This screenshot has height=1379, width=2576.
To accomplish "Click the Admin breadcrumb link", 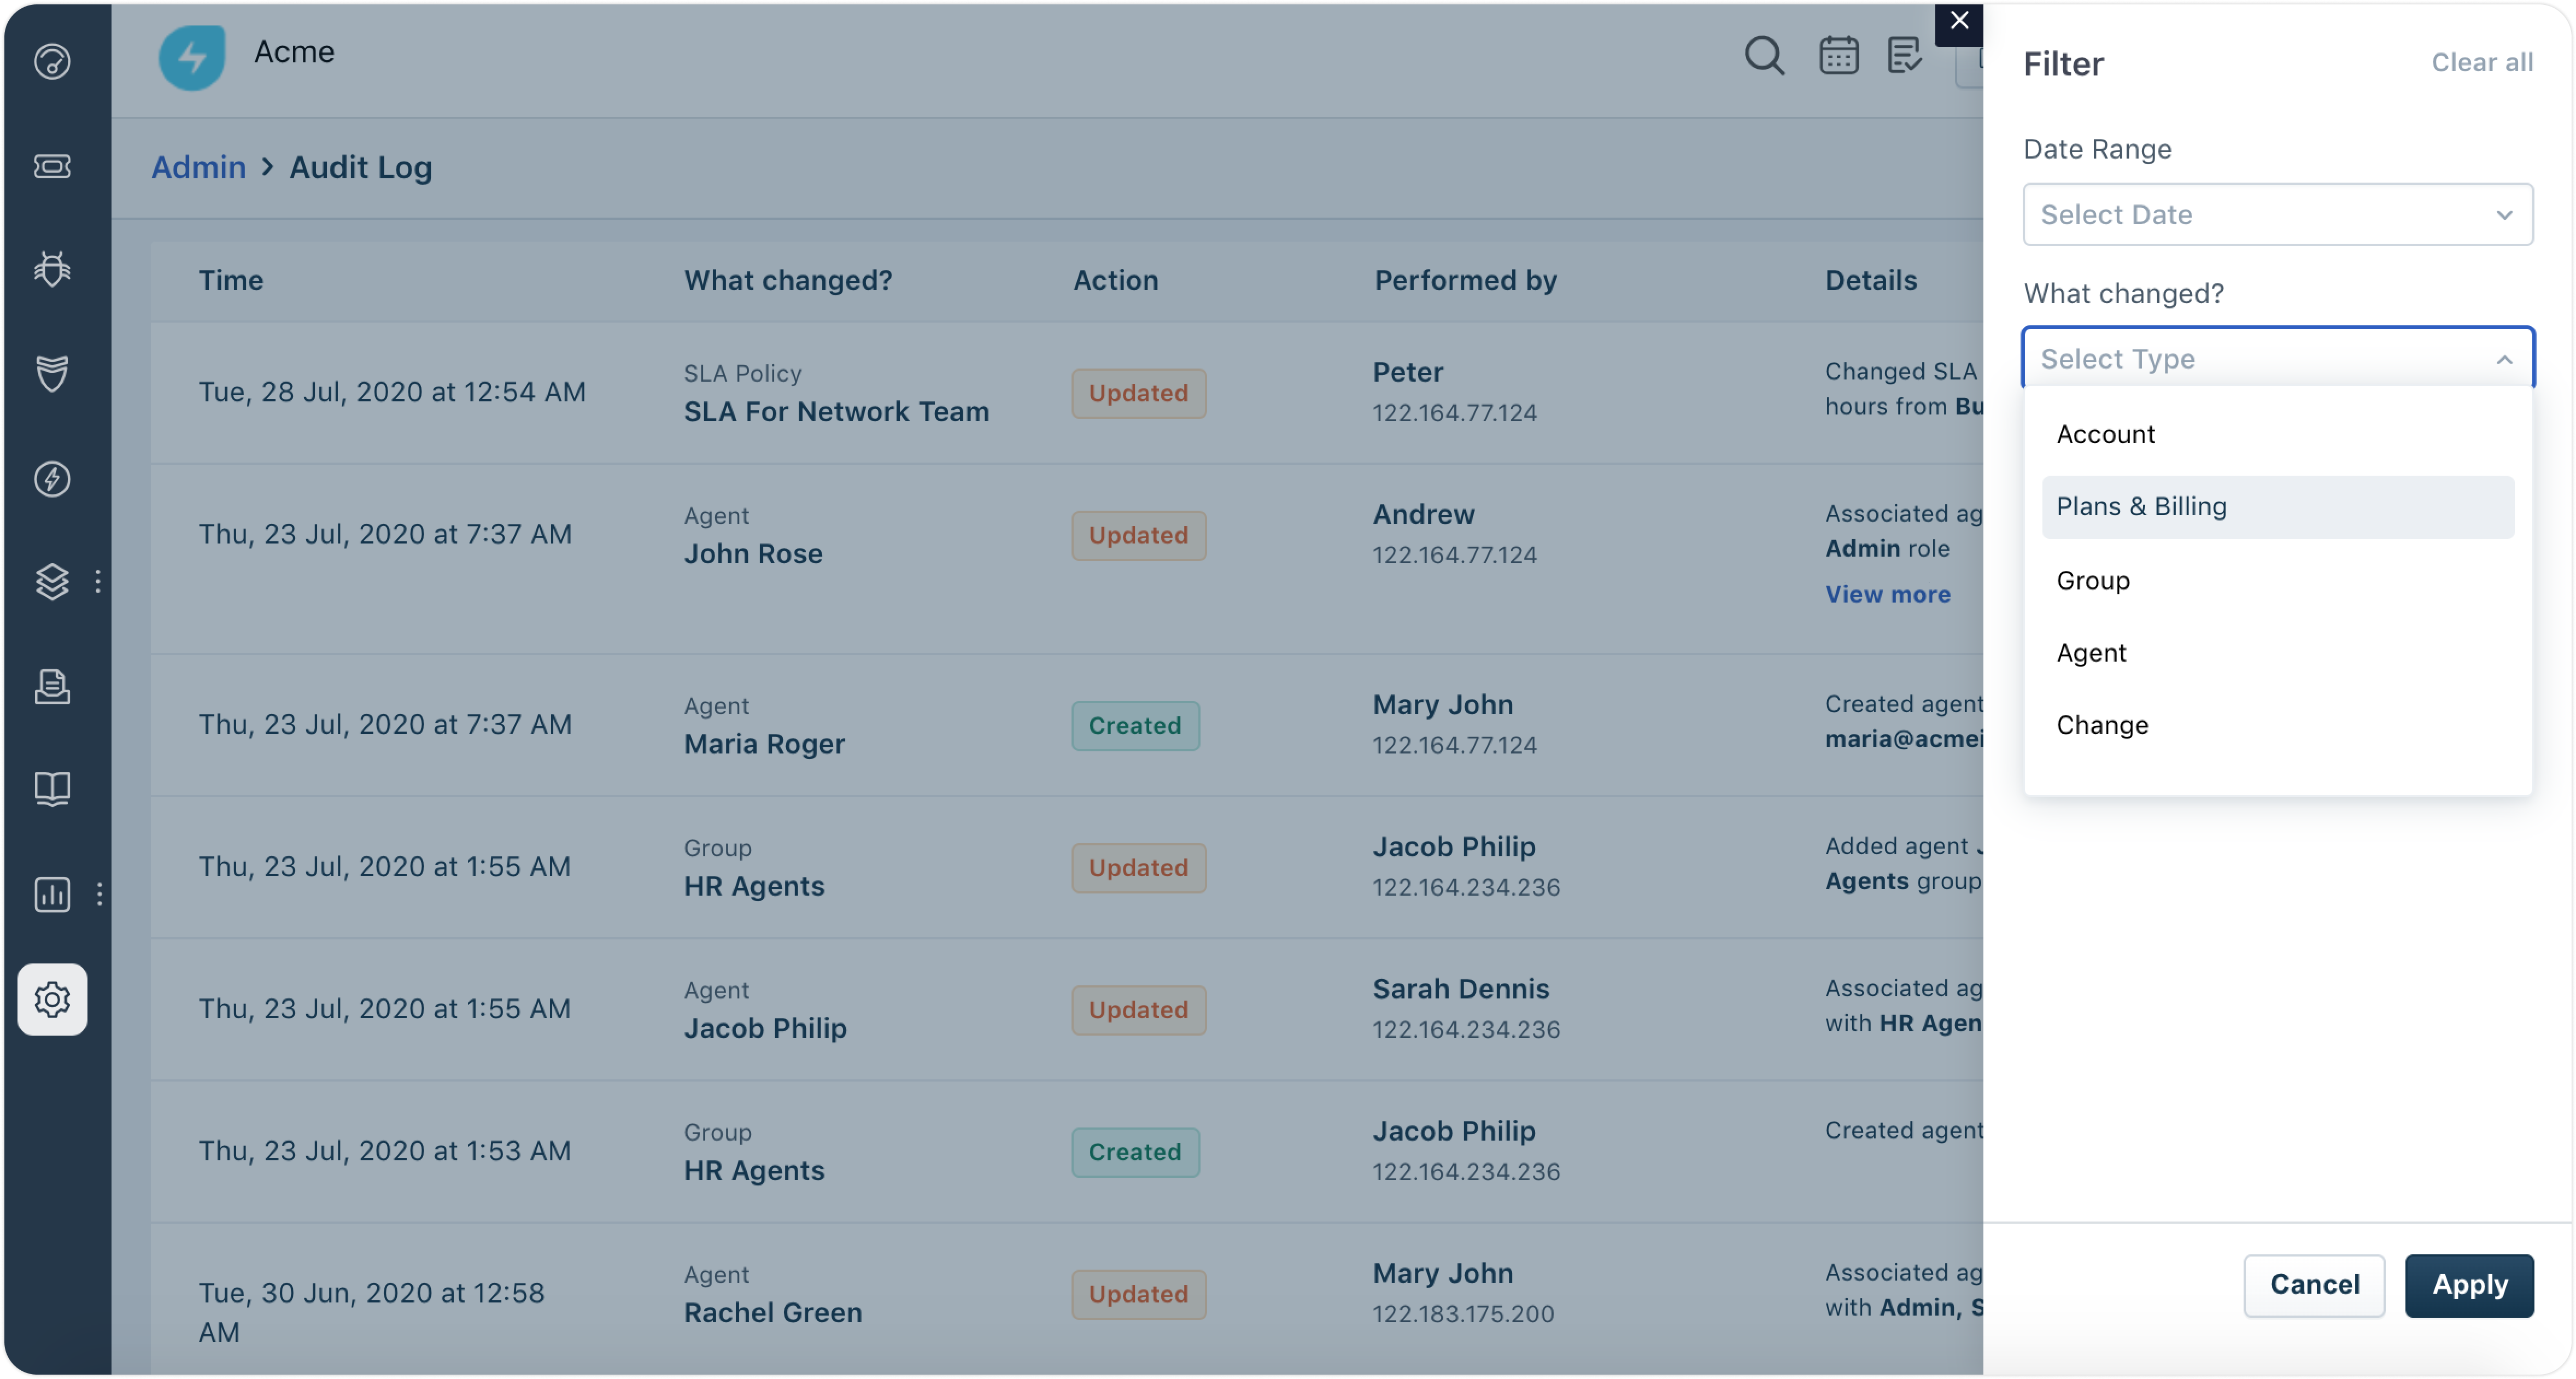I will tap(198, 167).
